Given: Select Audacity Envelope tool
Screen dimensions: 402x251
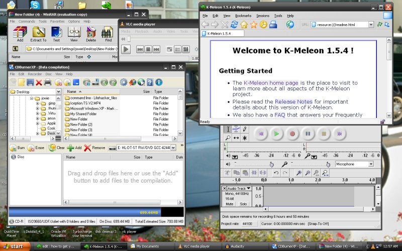Looking at the screenshot, I should [236, 130].
